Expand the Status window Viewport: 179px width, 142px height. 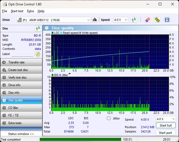tap(21, 134)
